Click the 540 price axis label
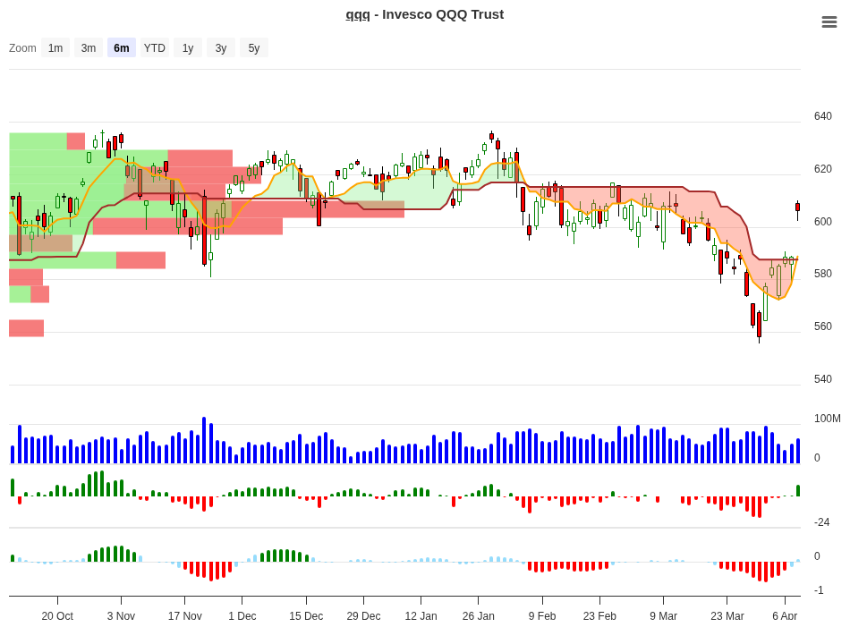 point(822,379)
